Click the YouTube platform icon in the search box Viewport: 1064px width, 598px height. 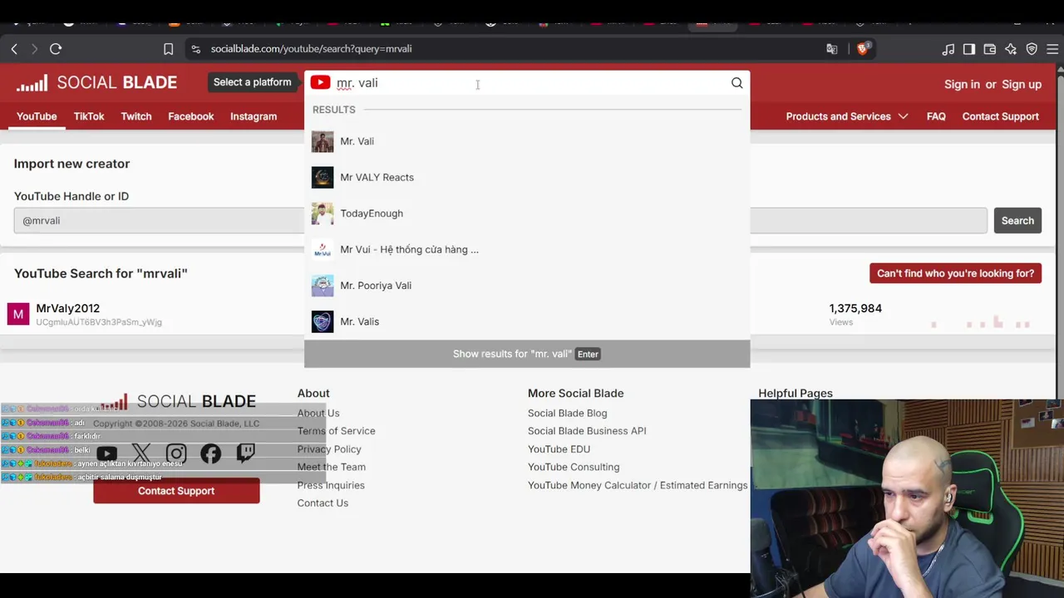320,82
